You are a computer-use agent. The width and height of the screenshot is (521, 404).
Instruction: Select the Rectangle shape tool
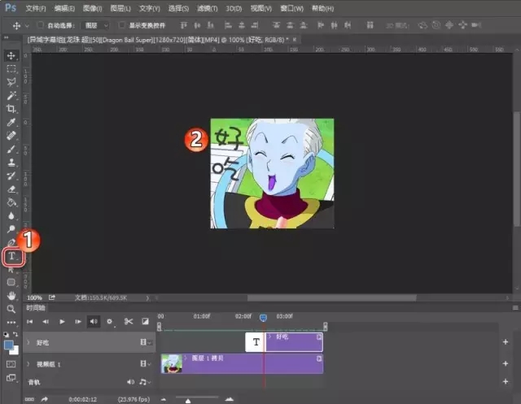point(11,282)
